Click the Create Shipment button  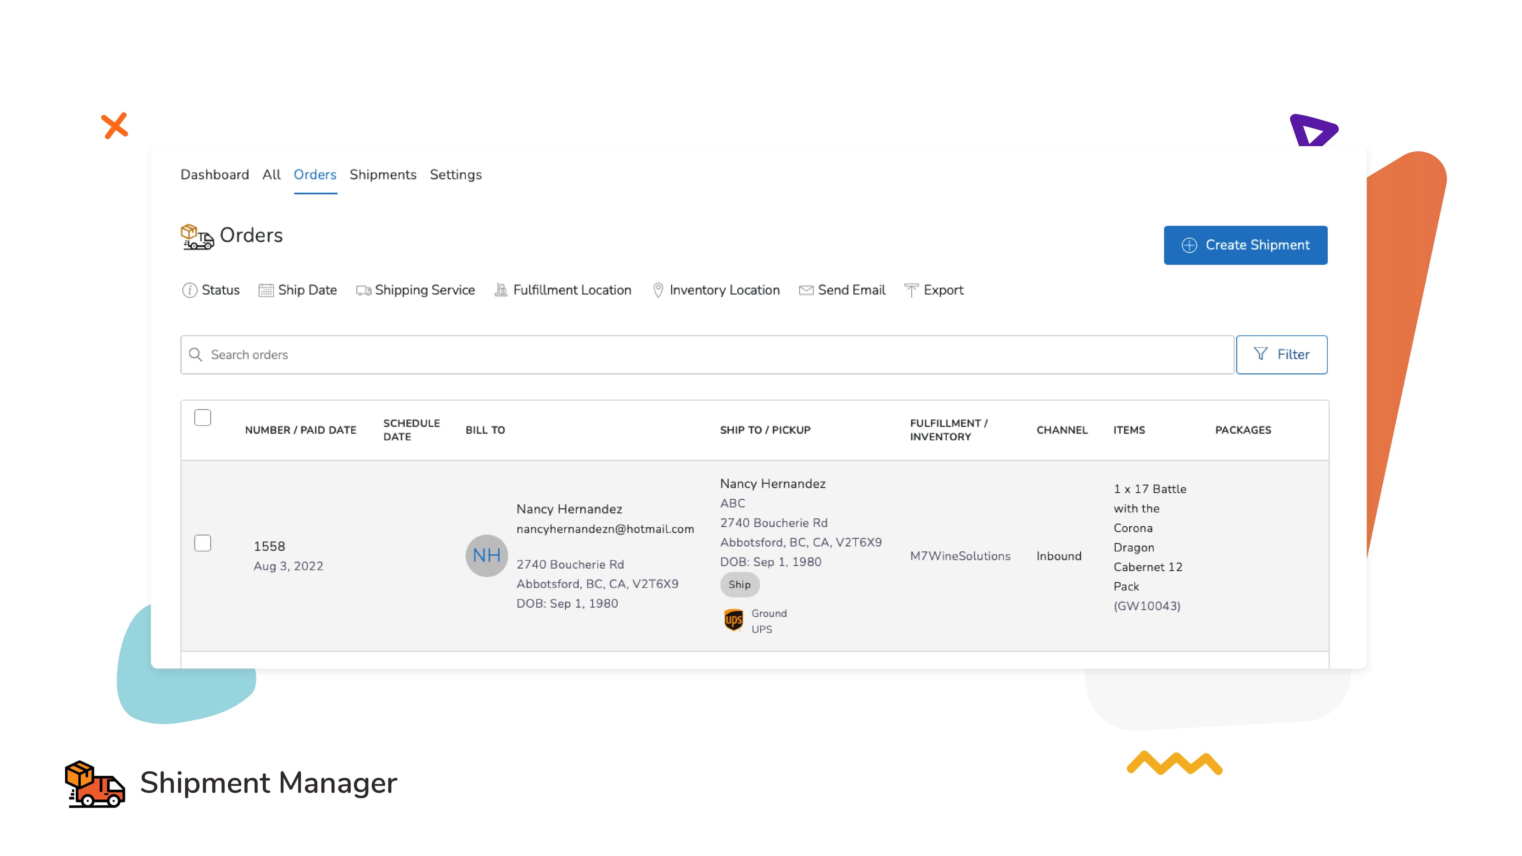pyautogui.click(x=1245, y=245)
